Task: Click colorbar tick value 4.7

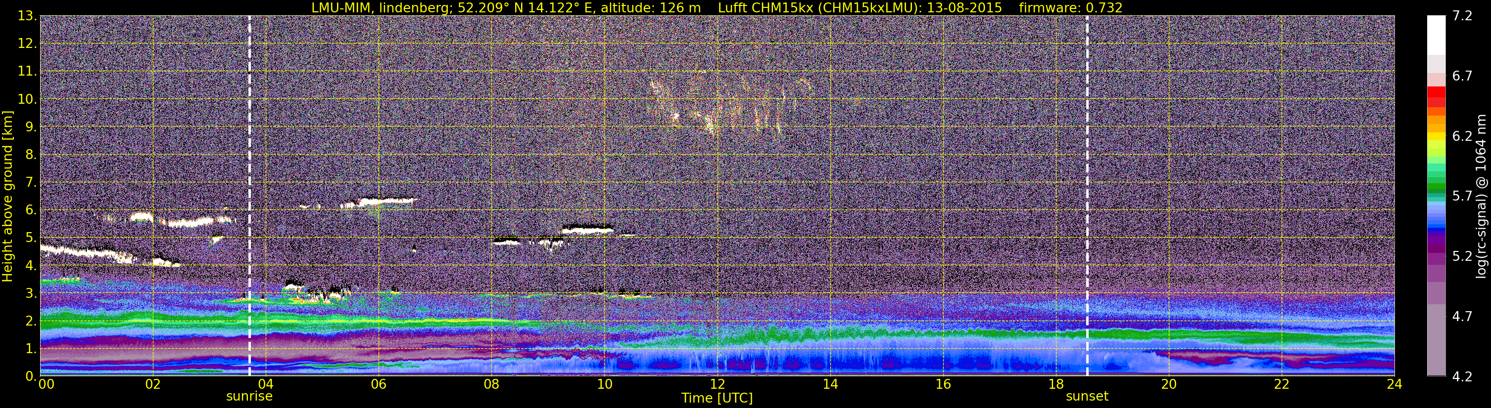Action: click(1462, 317)
